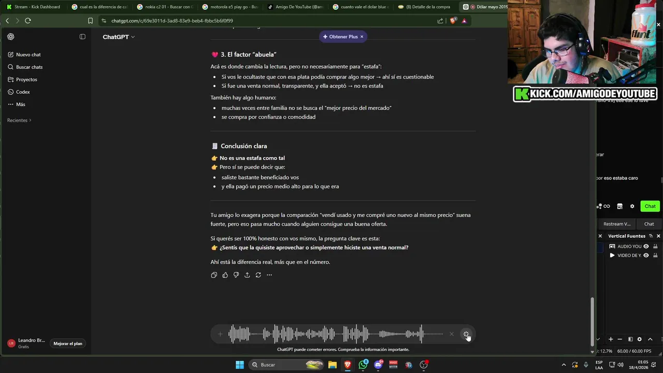Regenerate the ChatGPT response

click(x=258, y=275)
